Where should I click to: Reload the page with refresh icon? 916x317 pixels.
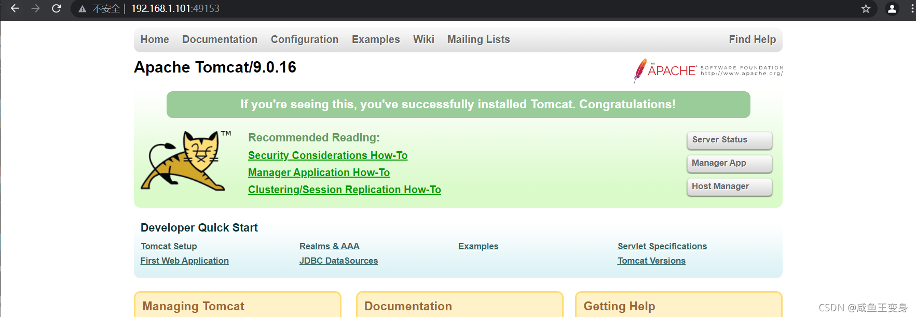[57, 8]
